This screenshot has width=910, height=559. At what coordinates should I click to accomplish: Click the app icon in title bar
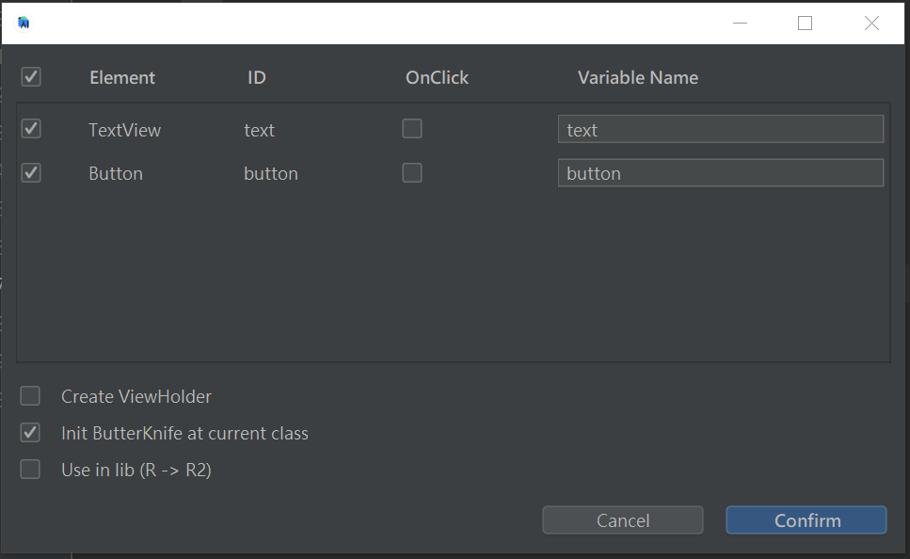click(x=24, y=23)
